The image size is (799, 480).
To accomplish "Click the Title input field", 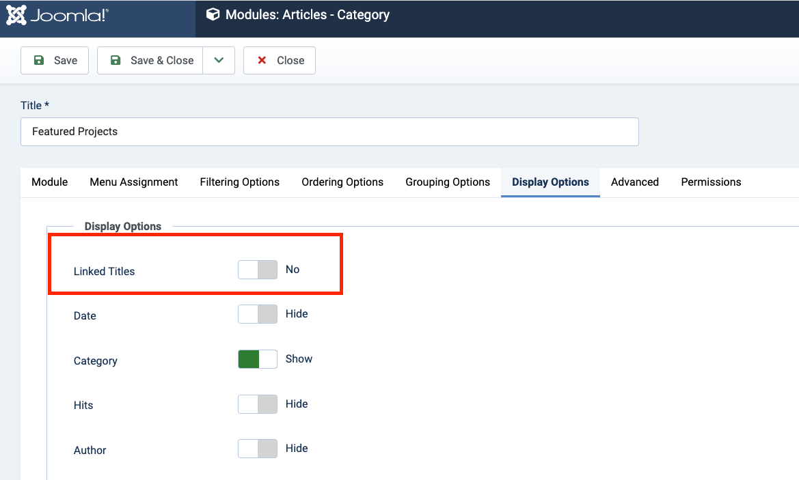I will click(329, 132).
